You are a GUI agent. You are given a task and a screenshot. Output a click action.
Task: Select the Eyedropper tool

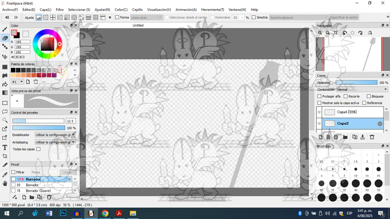click(x=5, y=174)
